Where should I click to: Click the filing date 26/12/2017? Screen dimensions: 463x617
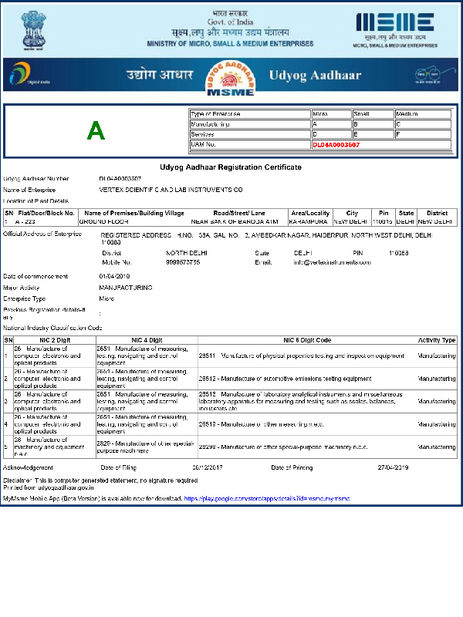[x=207, y=467]
